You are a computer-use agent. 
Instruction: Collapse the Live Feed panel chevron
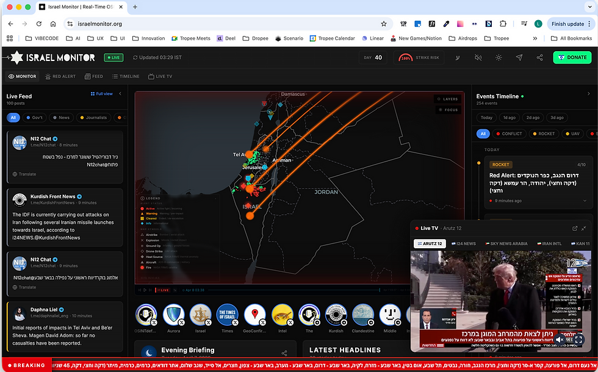click(x=120, y=94)
